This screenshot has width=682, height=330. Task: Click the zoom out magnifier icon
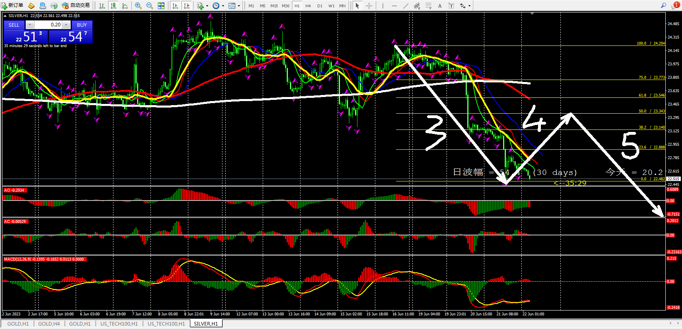click(149, 6)
